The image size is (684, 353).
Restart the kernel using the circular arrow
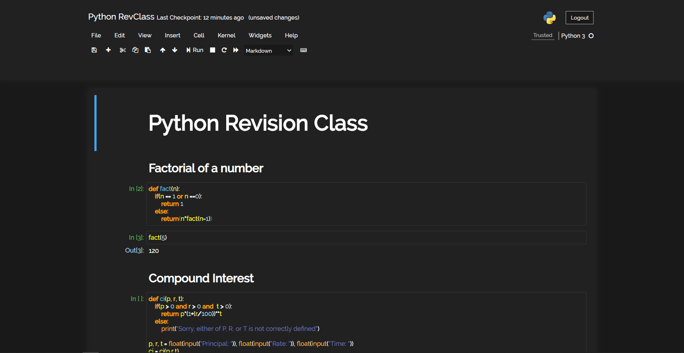point(224,50)
